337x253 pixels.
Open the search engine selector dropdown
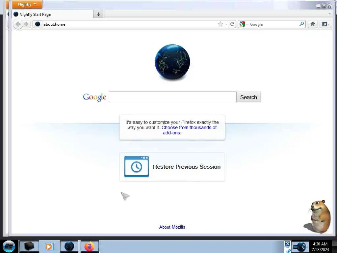(x=244, y=24)
